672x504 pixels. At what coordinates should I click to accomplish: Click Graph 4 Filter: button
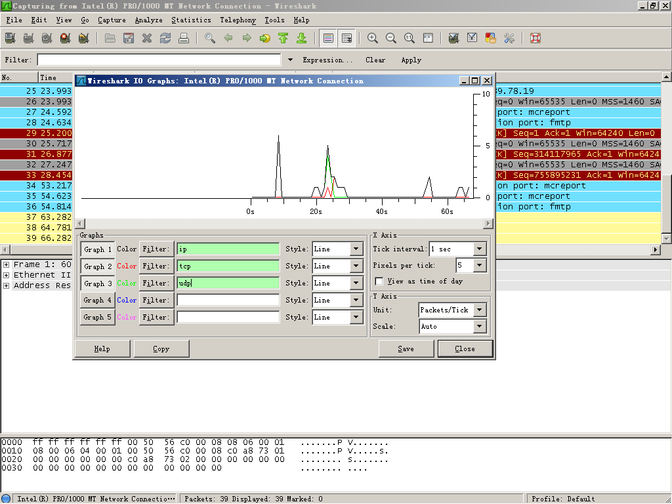click(156, 300)
